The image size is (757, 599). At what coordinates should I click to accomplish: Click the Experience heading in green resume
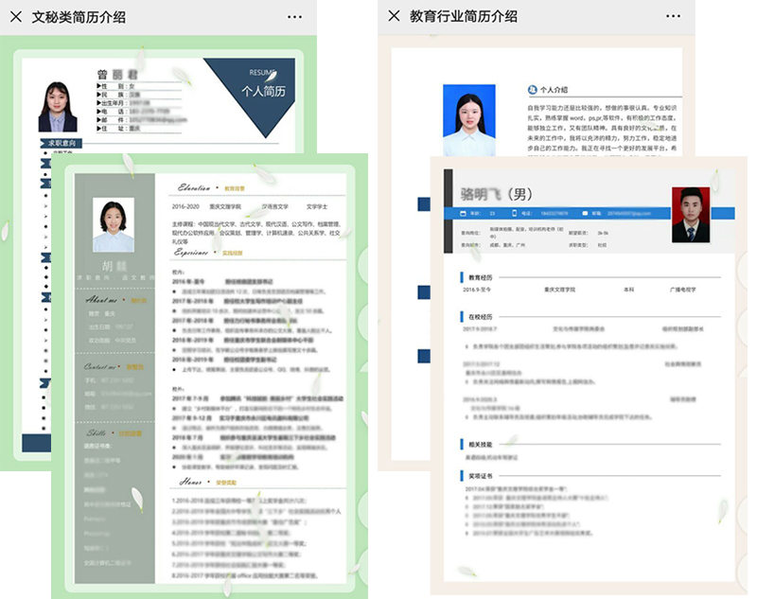191,253
